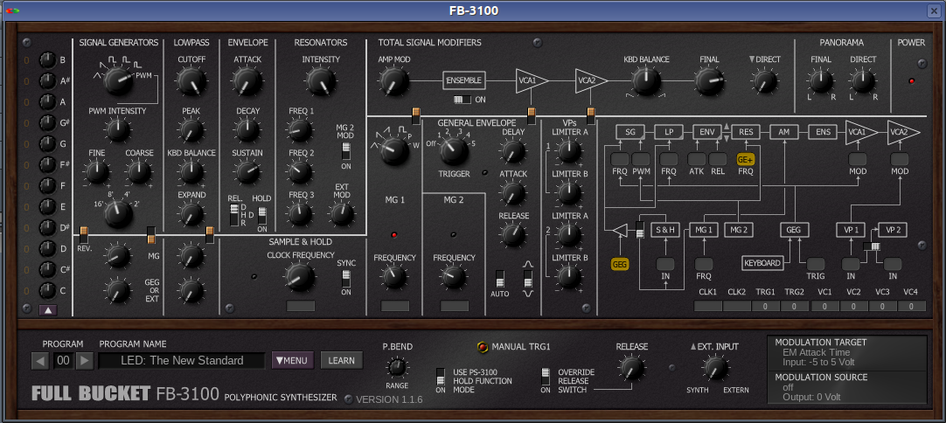The height and width of the screenshot is (423, 946).
Task: Click the AM block in the diagram
Action: pyautogui.click(x=784, y=132)
